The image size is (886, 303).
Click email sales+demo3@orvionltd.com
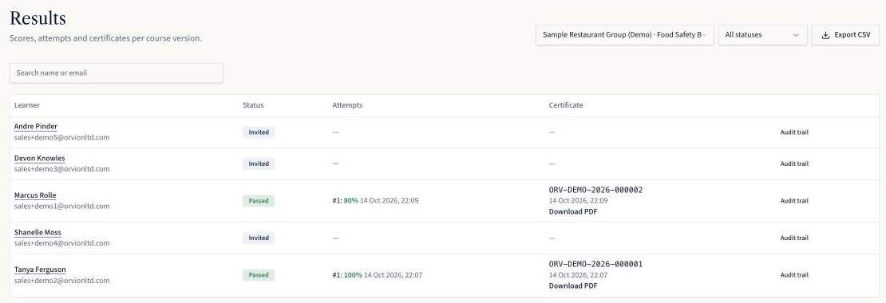pyautogui.click(x=62, y=169)
